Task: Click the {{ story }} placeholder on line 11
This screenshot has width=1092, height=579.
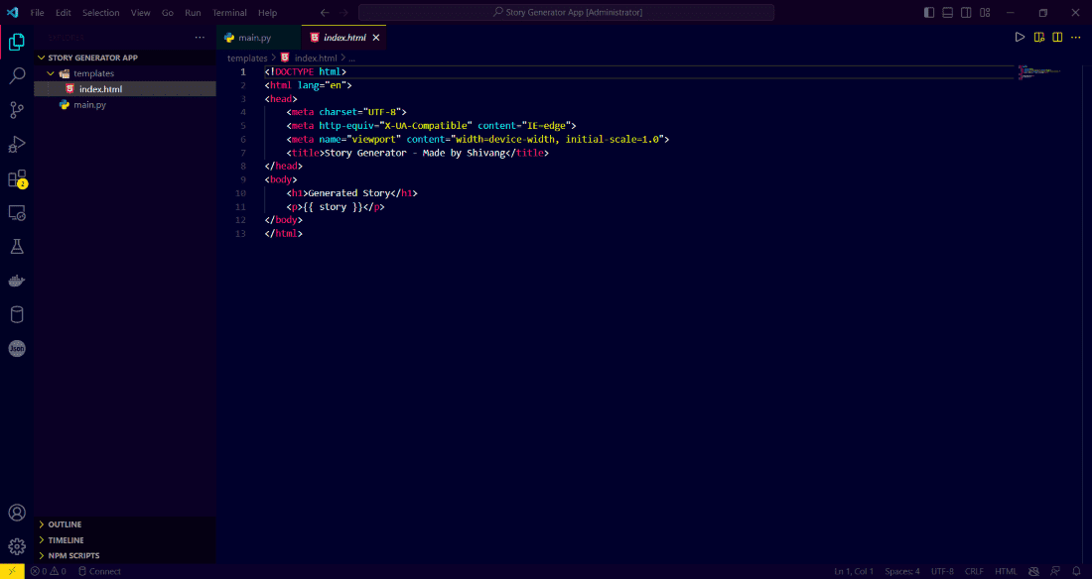Action: pos(333,206)
